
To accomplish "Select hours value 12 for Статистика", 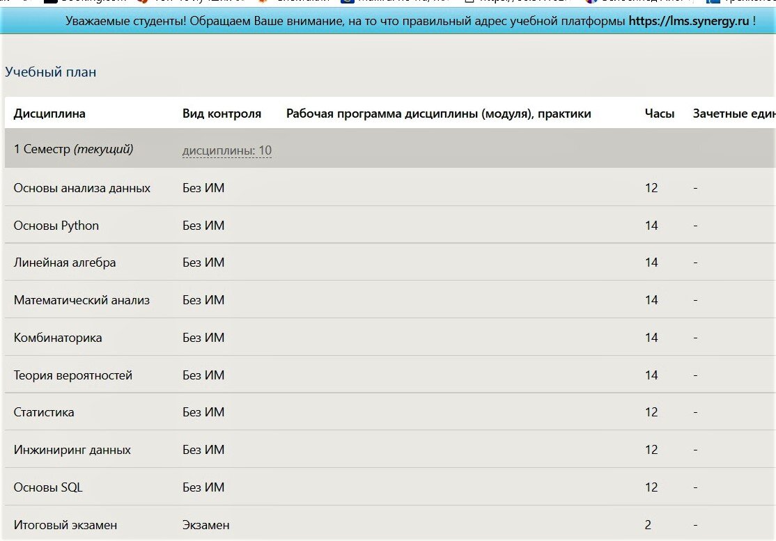I will coord(651,412).
